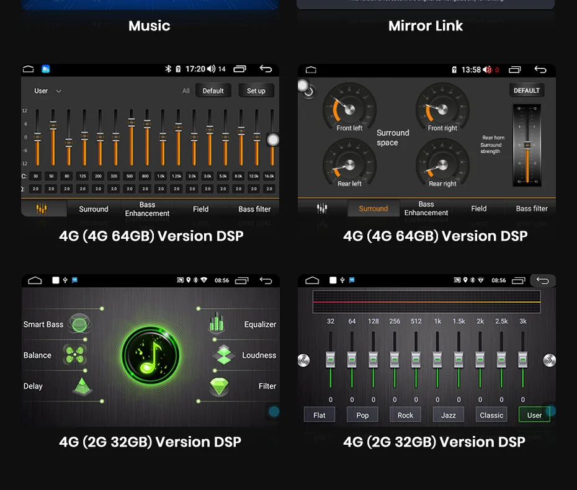Select the Jazz preset
Image resolution: width=577 pixels, height=490 pixels.
pyautogui.click(x=448, y=415)
